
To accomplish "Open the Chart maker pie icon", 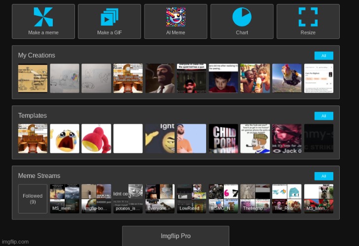I will pos(242,17).
